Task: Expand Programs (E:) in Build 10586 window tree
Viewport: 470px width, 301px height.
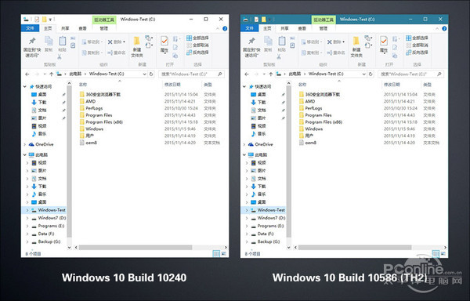Action: click(247, 226)
